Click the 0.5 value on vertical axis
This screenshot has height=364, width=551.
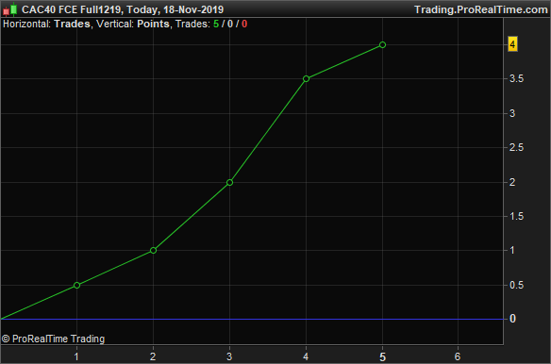[x=516, y=285]
